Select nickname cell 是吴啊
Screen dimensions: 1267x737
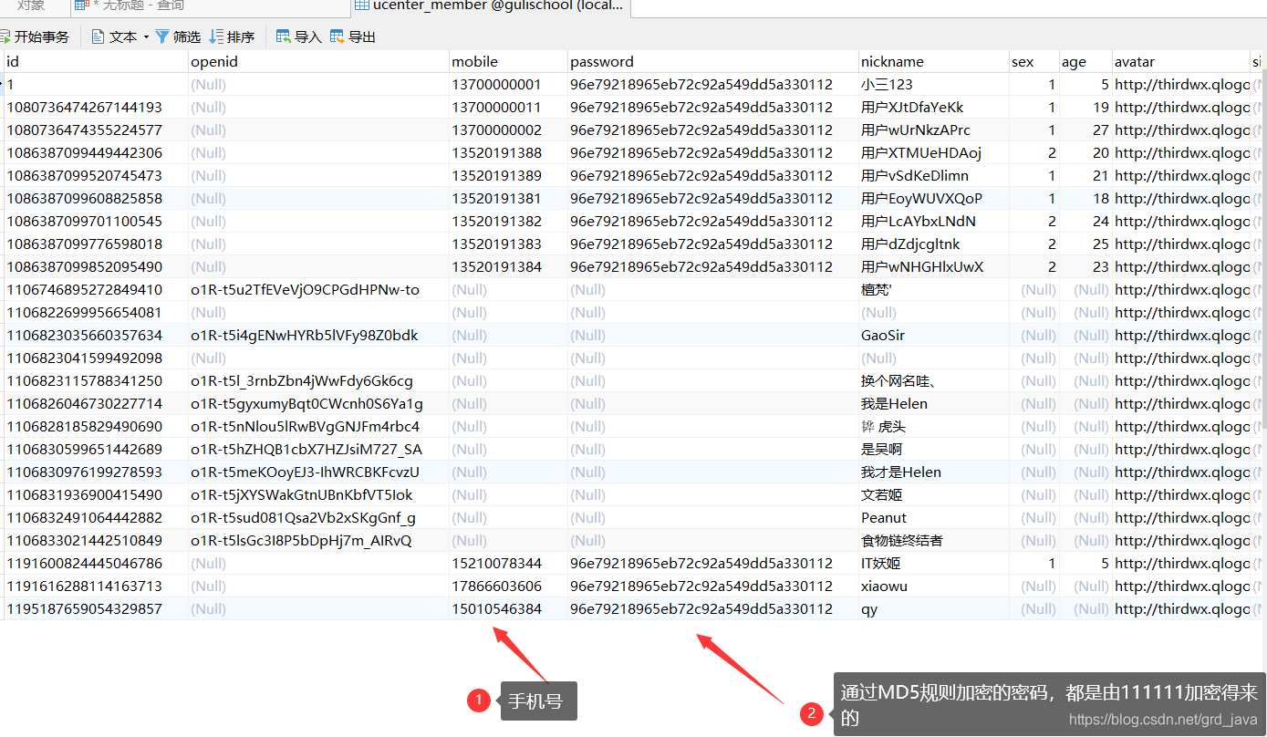933,450
